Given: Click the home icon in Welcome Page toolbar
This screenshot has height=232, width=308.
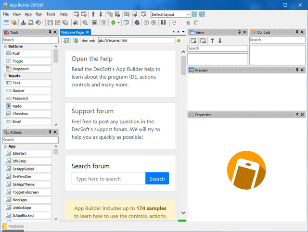Looking at the screenshot, I should point(66,41).
